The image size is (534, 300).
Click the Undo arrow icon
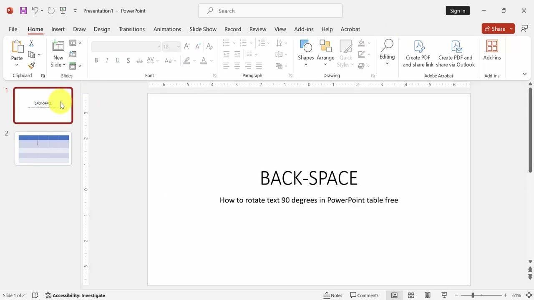click(x=35, y=10)
